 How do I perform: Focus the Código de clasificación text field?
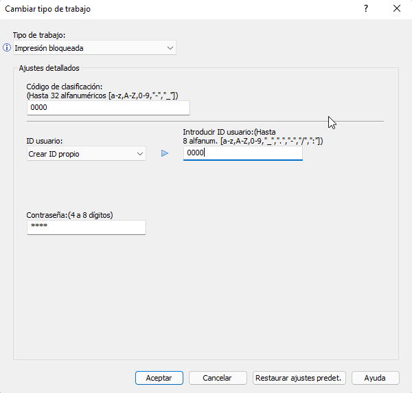tap(108, 108)
